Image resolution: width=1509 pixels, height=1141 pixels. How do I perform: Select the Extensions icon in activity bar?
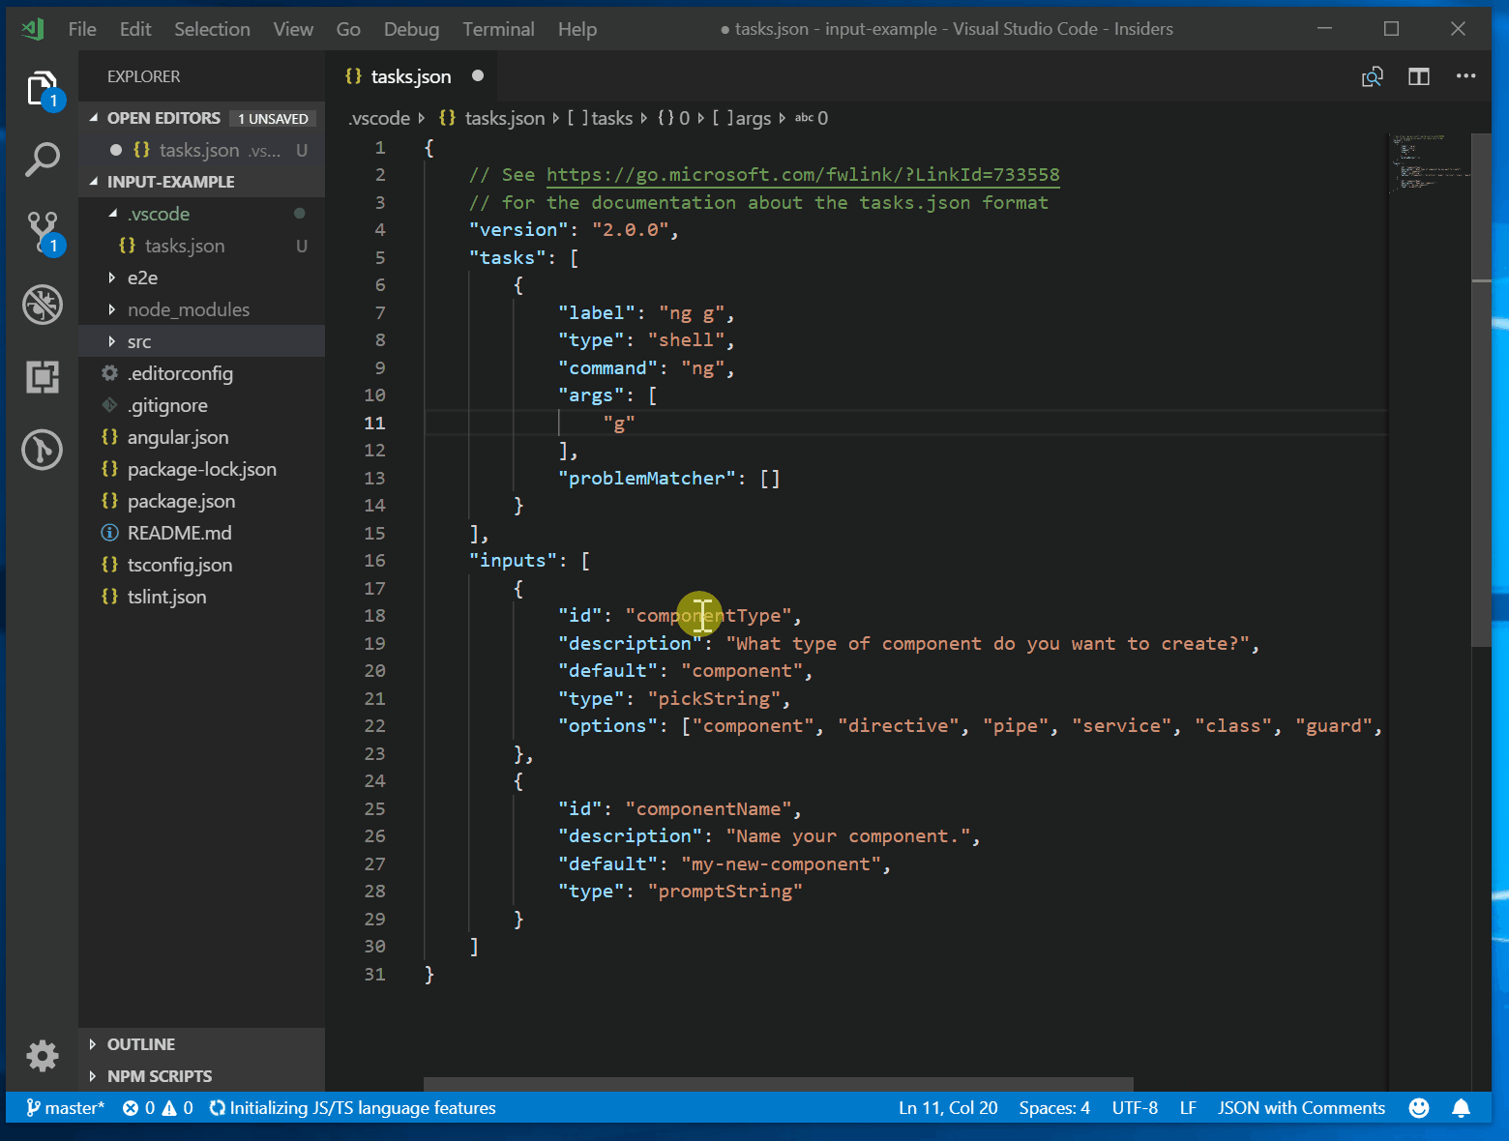pos(42,377)
